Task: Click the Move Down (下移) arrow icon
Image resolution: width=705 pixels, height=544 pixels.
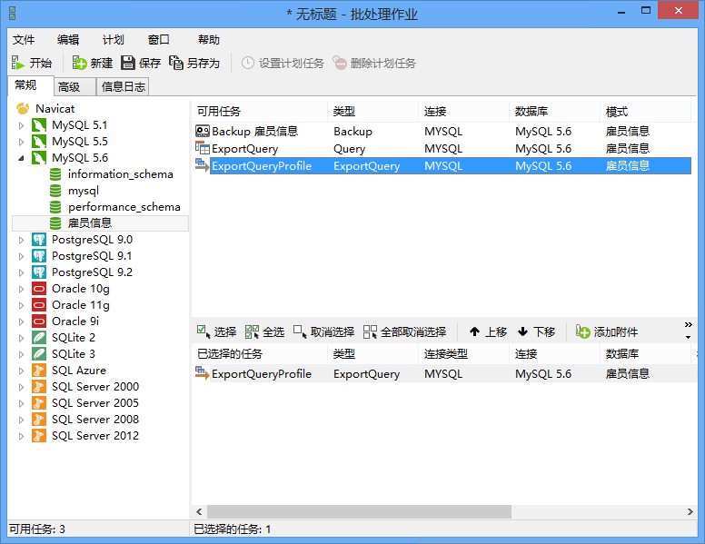Action: point(522,331)
